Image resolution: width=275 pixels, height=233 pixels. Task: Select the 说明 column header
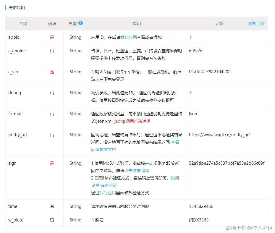137,24
